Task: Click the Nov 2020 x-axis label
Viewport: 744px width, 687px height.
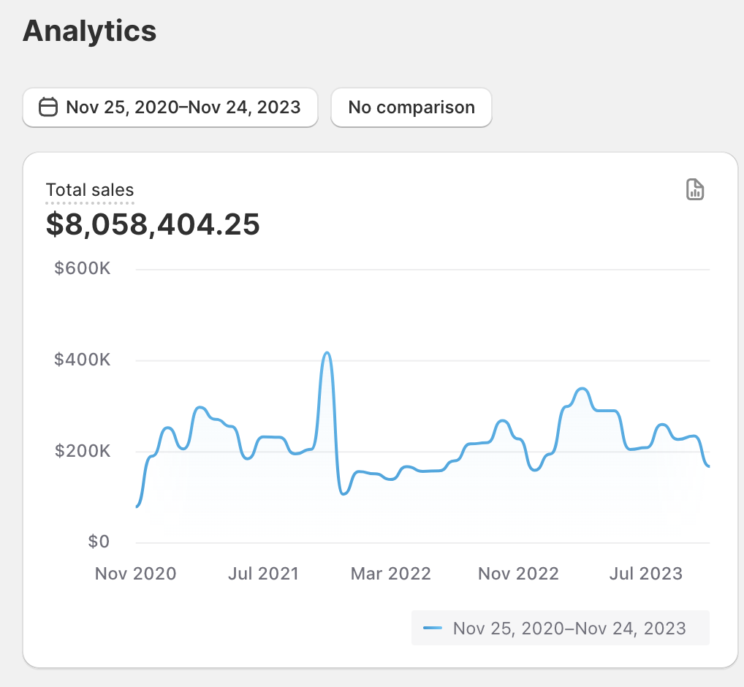Action: click(136, 574)
